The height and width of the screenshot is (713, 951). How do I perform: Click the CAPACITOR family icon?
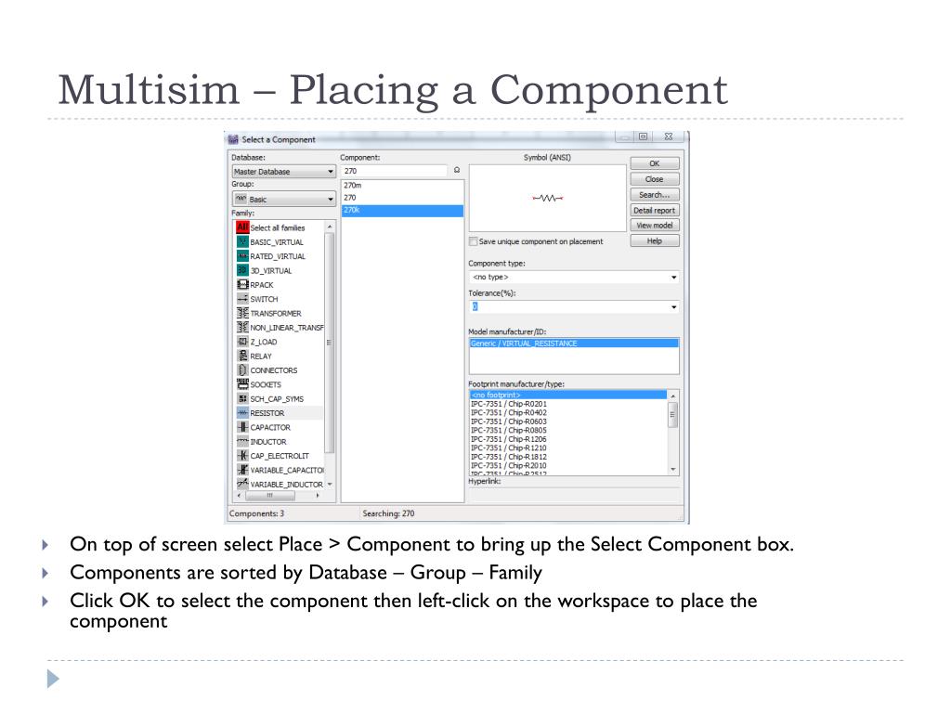click(242, 427)
